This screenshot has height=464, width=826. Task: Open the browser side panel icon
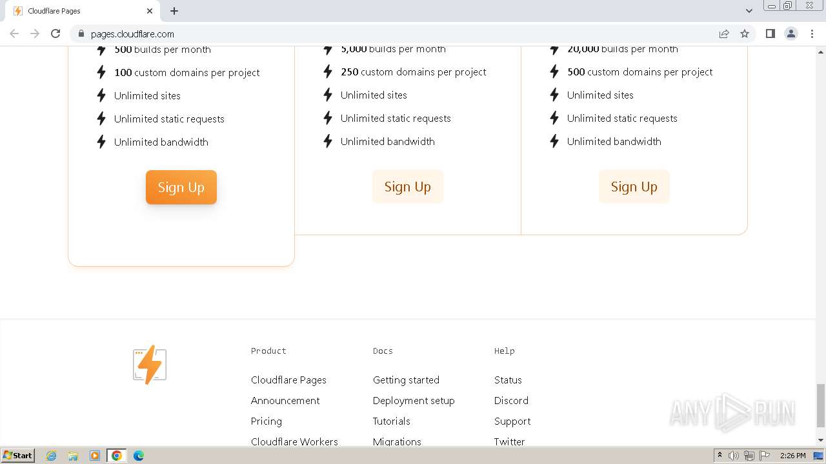[x=770, y=34]
